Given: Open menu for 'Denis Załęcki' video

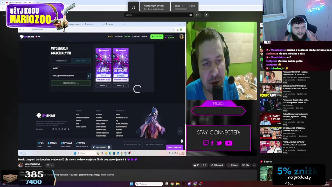Looking at the screenshot, I should click(311, 129).
